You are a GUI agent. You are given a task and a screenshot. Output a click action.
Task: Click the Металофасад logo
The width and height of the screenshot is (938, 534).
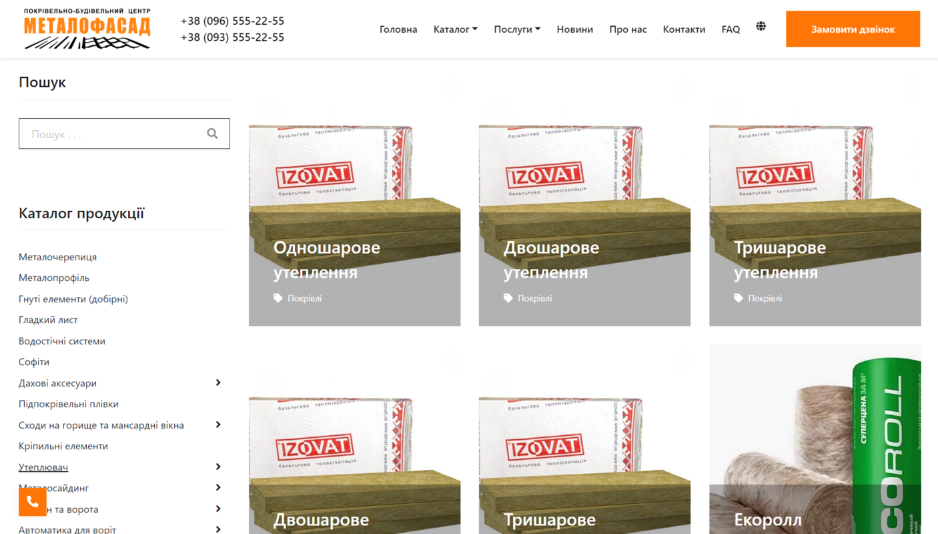(87, 29)
